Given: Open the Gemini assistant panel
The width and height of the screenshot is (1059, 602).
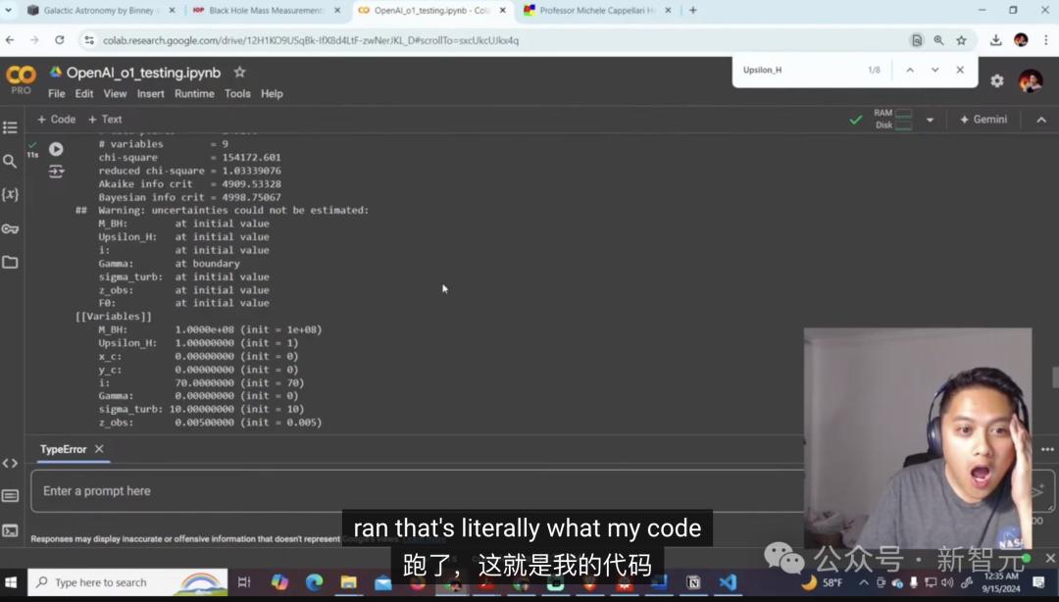Looking at the screenshot, I should click(x=983, y=120).
